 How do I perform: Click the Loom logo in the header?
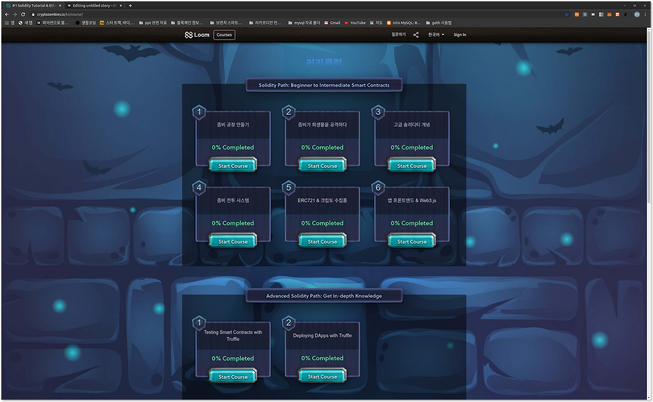pyautogui.click(x=197, y=35)
